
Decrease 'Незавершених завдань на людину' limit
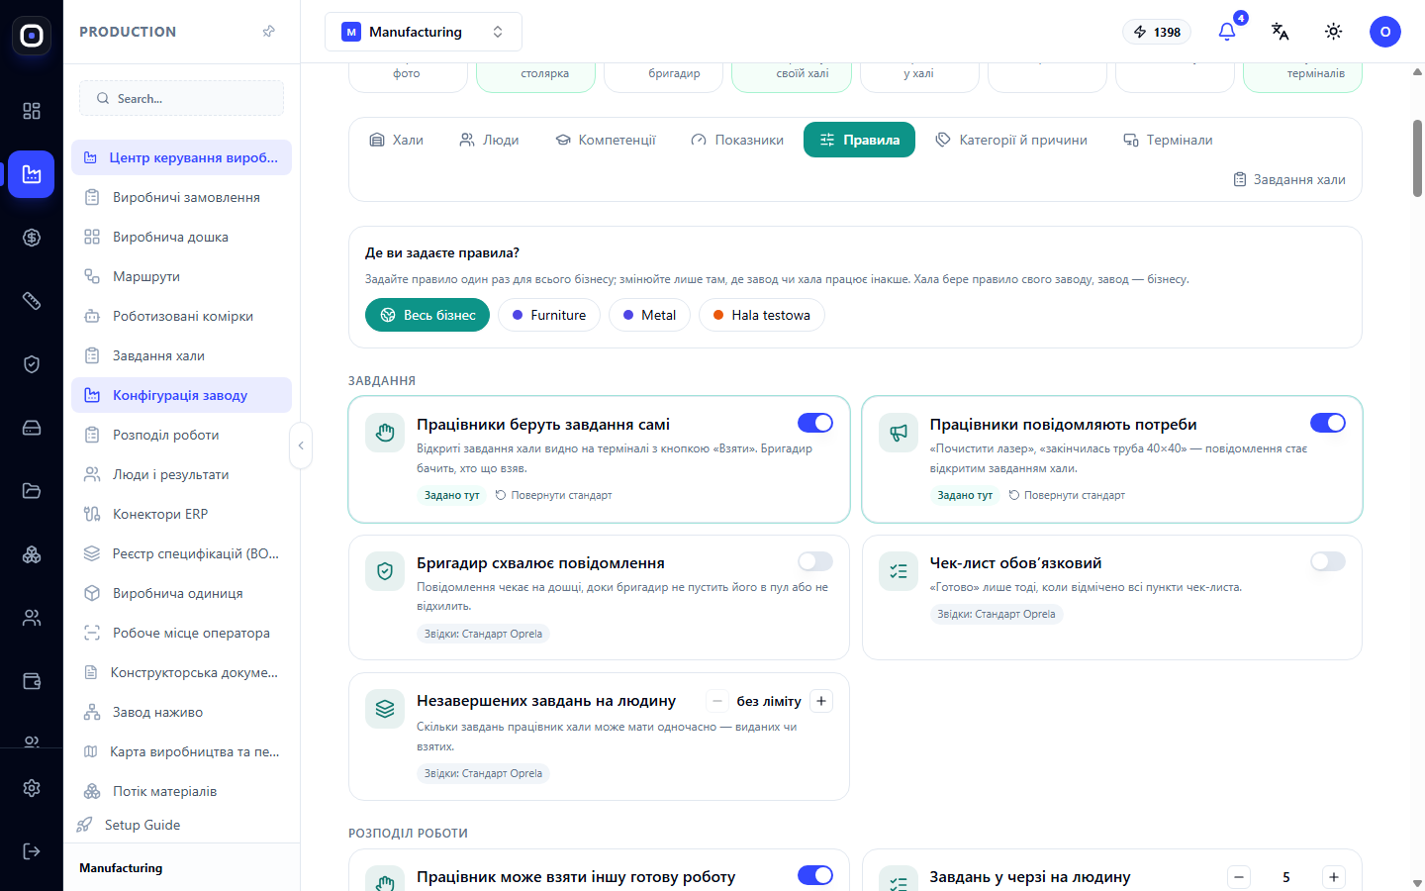(x=717, y=701)
